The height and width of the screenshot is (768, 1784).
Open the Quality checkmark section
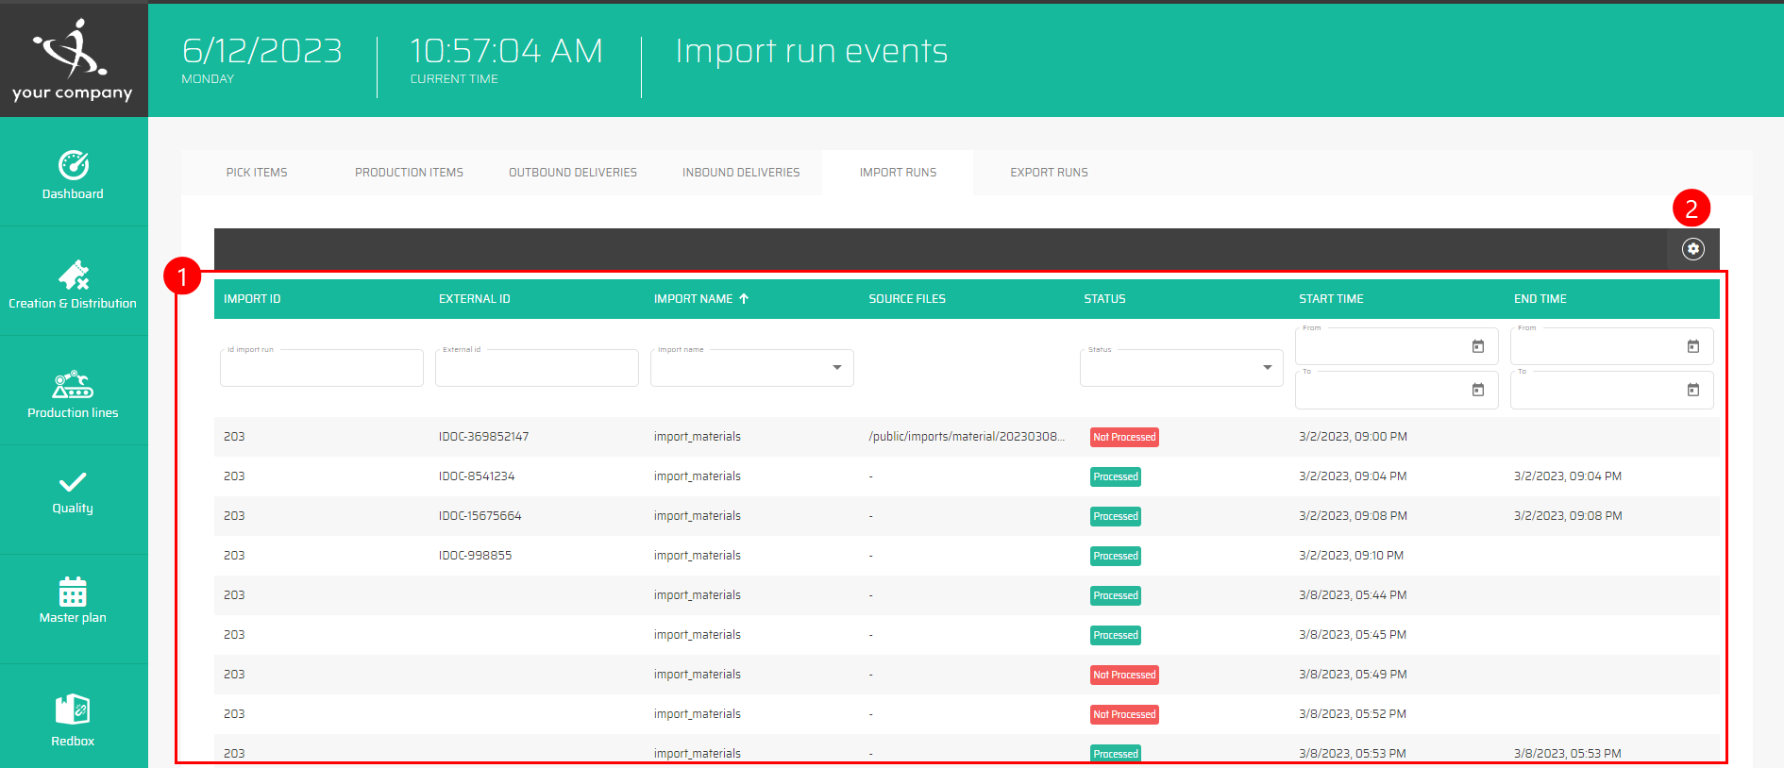tap(73, 493)
